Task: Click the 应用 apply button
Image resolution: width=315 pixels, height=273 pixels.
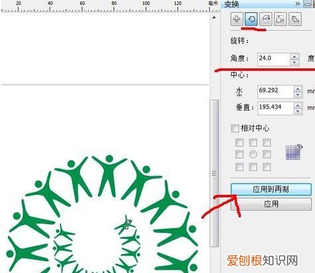Action: [x=271, y=204]
